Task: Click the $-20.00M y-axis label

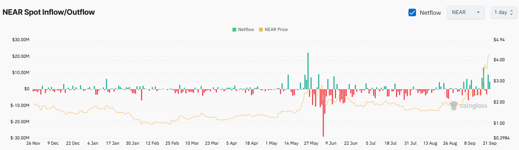Action: (20, 122)
